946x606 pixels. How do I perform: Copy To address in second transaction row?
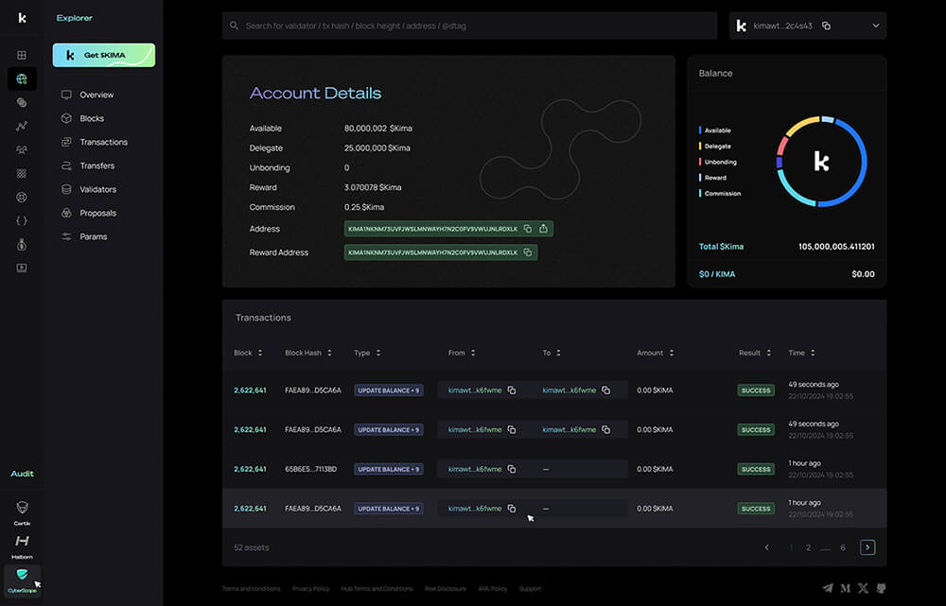tap(605, 430)
